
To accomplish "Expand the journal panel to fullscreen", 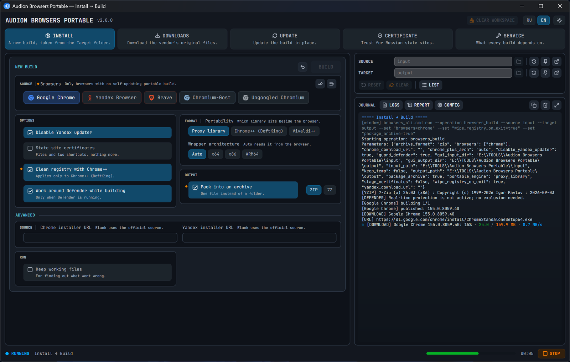I will [556, 105].
